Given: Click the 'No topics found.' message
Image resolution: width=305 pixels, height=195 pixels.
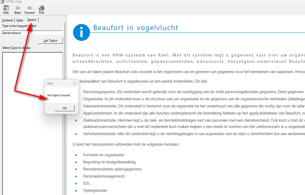Looking at the screenshot, I should coord(59,95).
